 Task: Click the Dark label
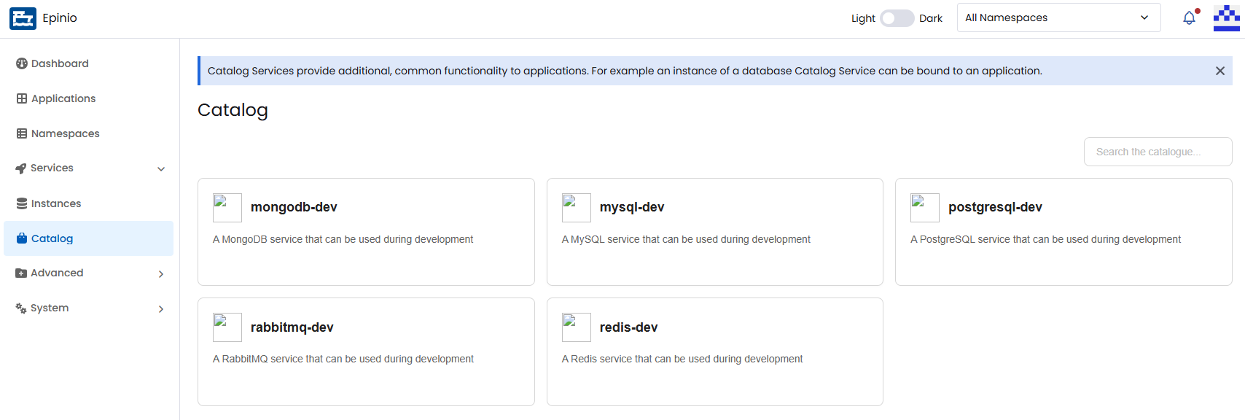[x=931, y=18]
